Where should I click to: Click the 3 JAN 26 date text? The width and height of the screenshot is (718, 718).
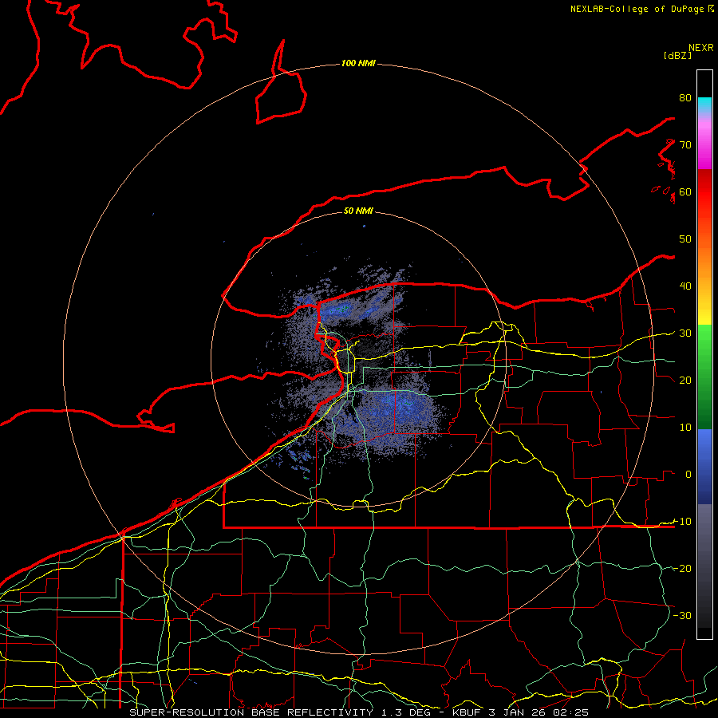point(518,712)
